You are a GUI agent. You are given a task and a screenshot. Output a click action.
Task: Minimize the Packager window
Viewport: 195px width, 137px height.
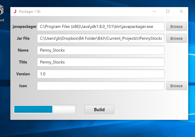pos(154,11)
